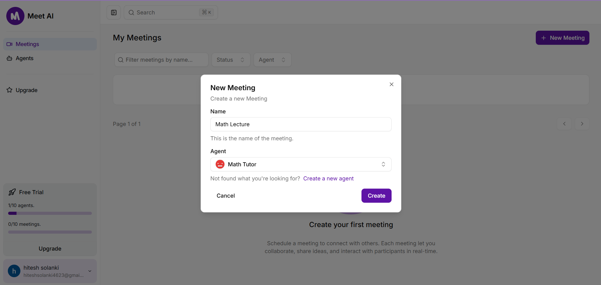Go to the previous page arrow
This screenshot has width=601, height=285.
coord(564,124)
